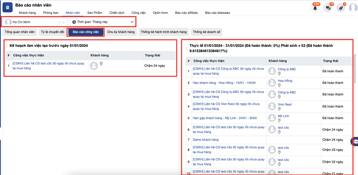Open Chu kỳ khách hàng report
The height and width of the screenshot is (175, 358).
[x=121, y=32]
